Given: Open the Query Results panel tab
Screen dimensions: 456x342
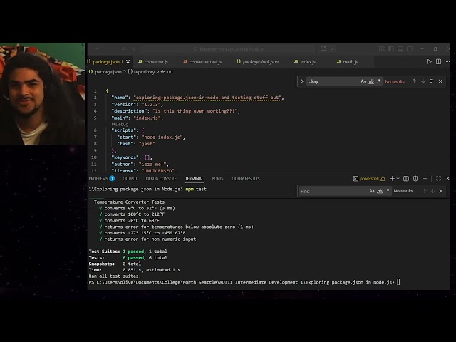Looking at the screenshot, I should tap(245, 179).
